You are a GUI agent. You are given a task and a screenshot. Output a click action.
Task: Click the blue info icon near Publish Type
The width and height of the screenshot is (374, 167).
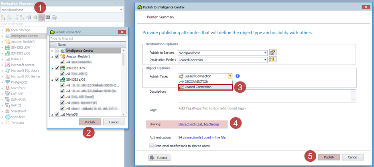tap(237, 76)
